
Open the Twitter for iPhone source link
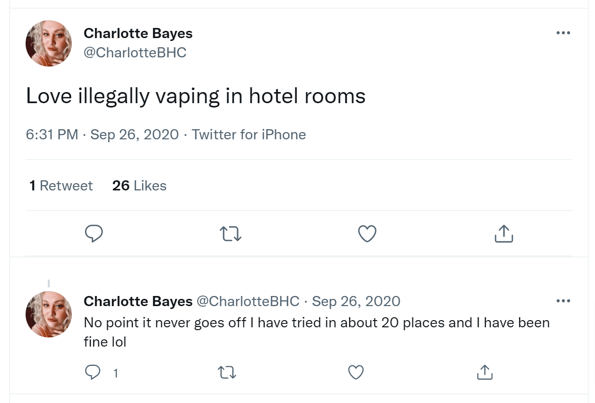click(249, 134)
